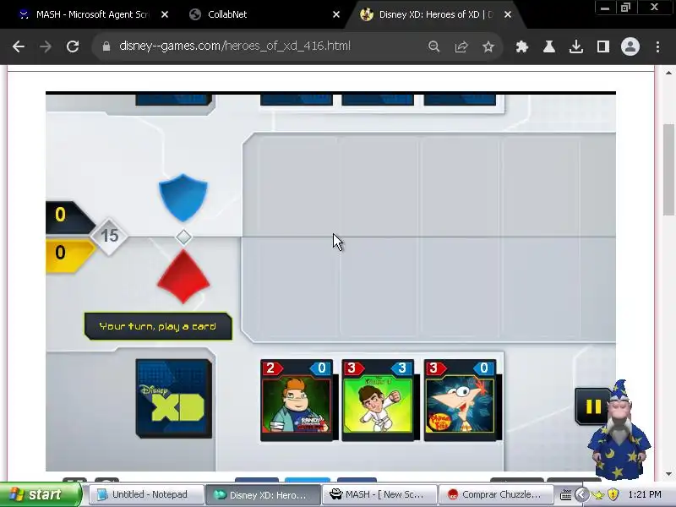Viewport: 676px width, 507px height.
Task: Share this page icon
Action: [x=461, y=46]
